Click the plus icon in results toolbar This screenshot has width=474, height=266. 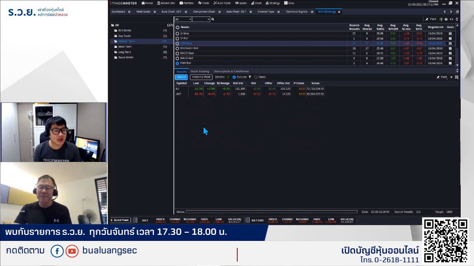pos(451,77)
